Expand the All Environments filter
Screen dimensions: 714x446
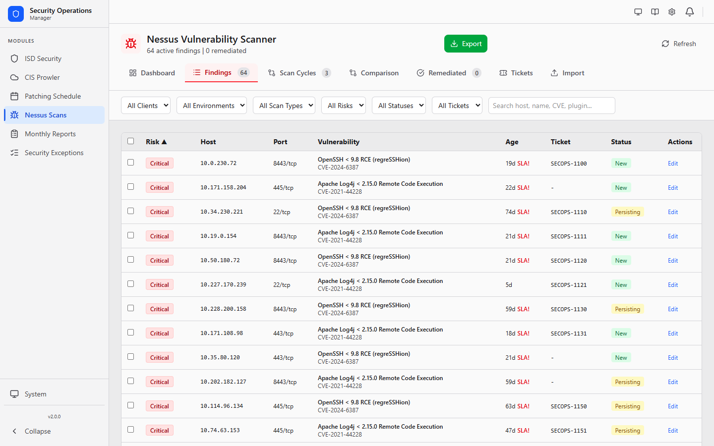(x=212, y=106)
